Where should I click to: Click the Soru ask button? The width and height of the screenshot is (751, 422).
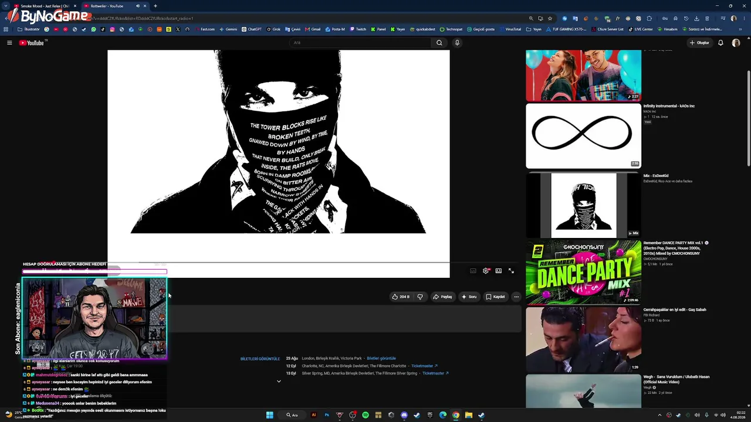point(469,297)
